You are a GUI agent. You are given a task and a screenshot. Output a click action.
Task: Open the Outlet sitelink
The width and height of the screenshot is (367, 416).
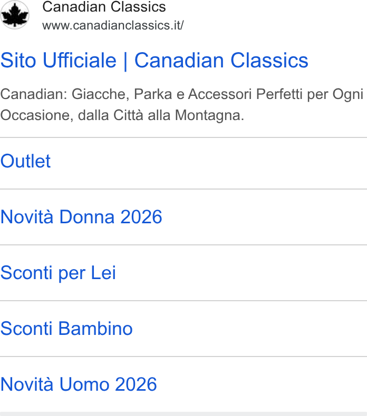click(25, 161)
